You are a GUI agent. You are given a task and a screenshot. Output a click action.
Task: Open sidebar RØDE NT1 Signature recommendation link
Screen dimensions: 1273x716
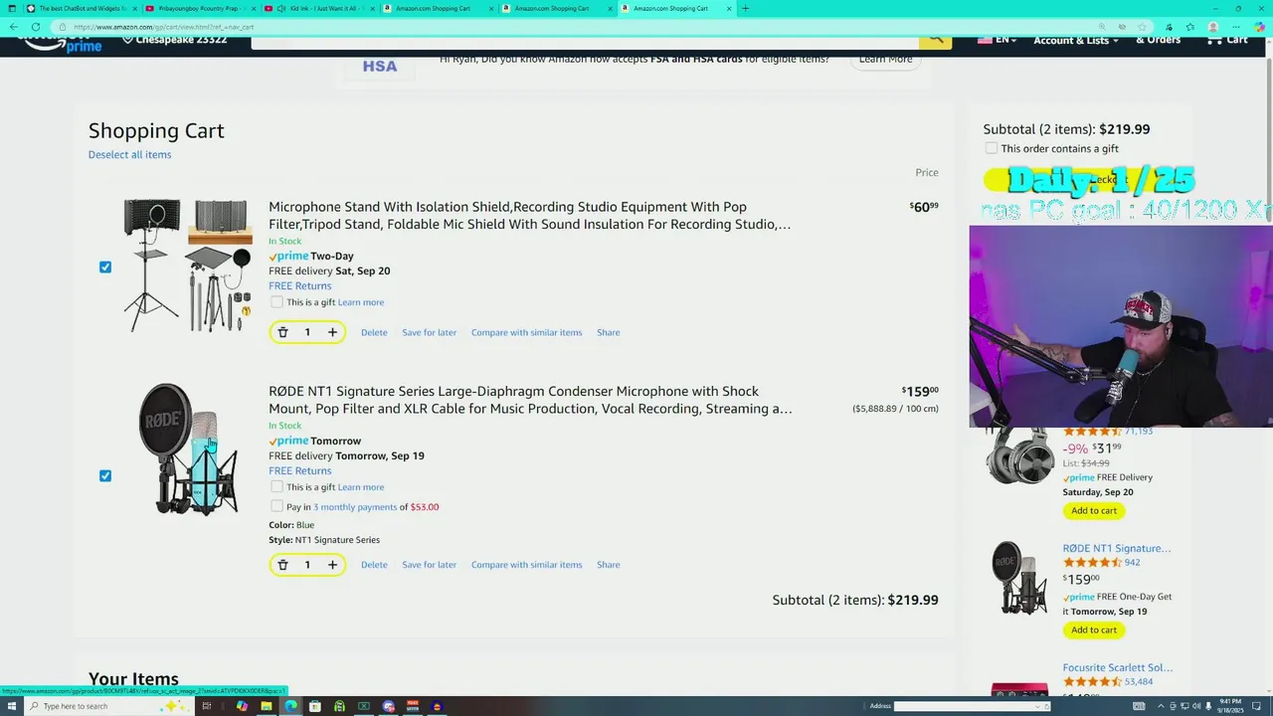pos(1116,549)
